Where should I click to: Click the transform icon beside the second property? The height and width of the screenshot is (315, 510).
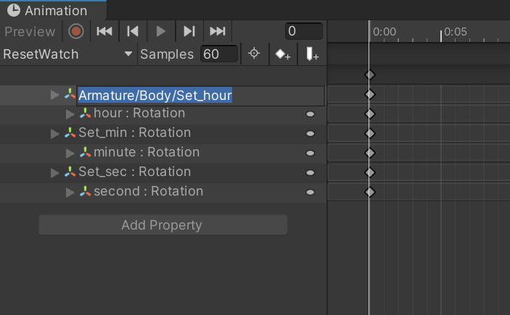point(85,191)
